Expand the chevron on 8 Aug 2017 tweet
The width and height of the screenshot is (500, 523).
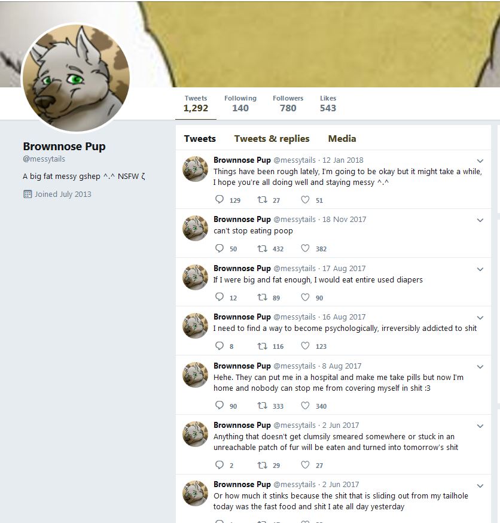[x=480, y=367]
